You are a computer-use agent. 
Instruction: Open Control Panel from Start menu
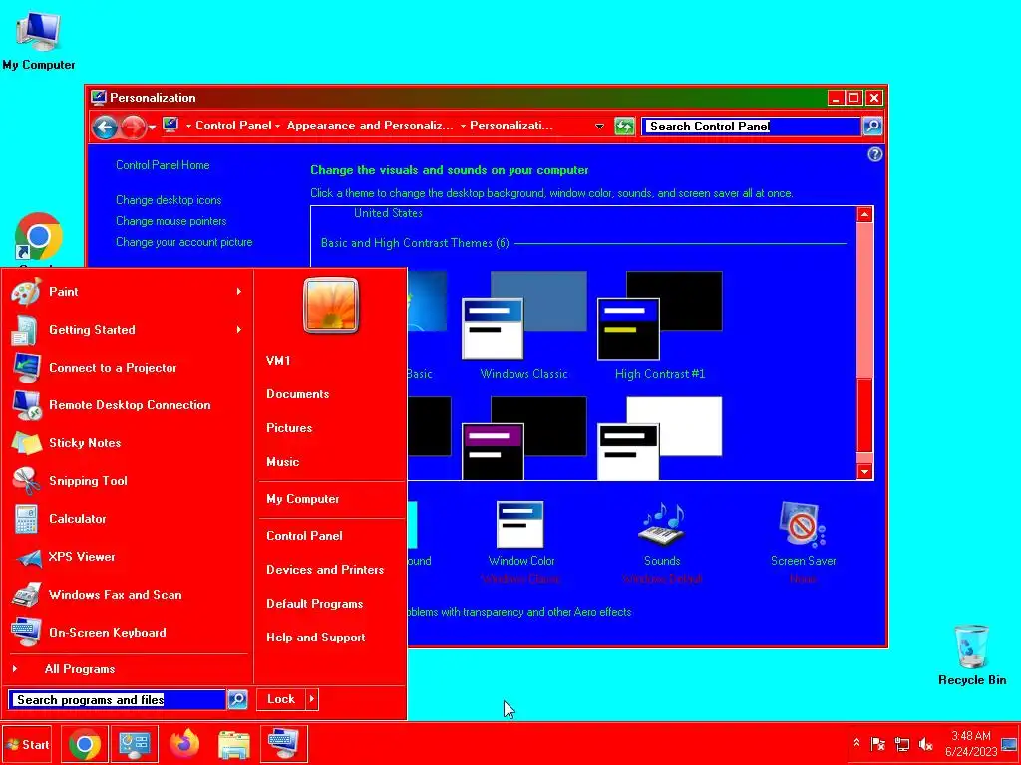click(x=304, y=535)
